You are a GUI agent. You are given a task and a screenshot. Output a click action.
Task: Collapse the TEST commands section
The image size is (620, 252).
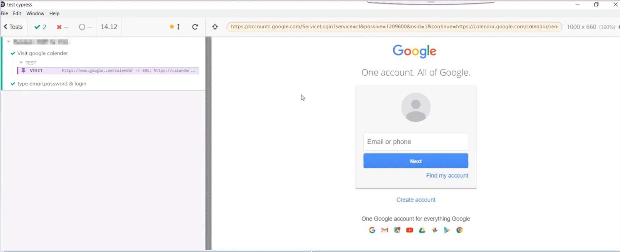[21, 63]
